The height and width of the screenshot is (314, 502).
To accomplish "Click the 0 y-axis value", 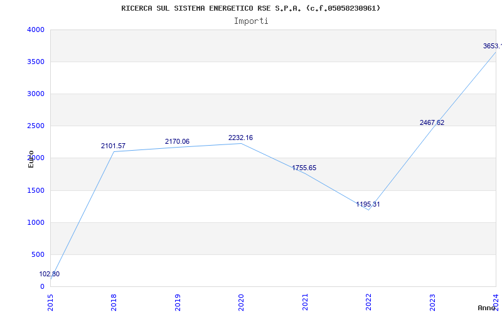I will click(x=42, y=287).
